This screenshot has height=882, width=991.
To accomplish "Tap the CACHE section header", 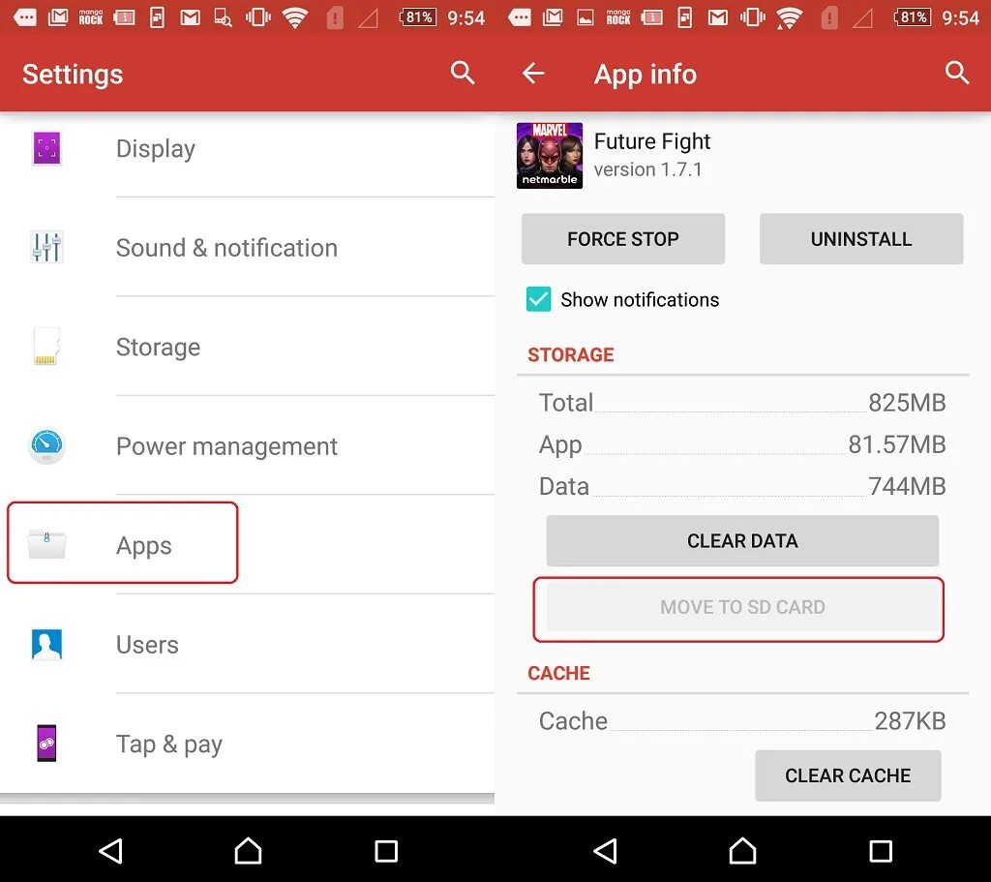I will click(x=558, y=673).
